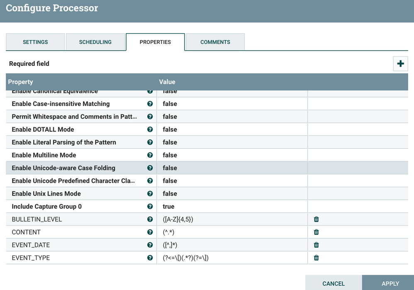
Task: Change Enable Unix Lines Mode value
Action: click(x=231, y=193)
